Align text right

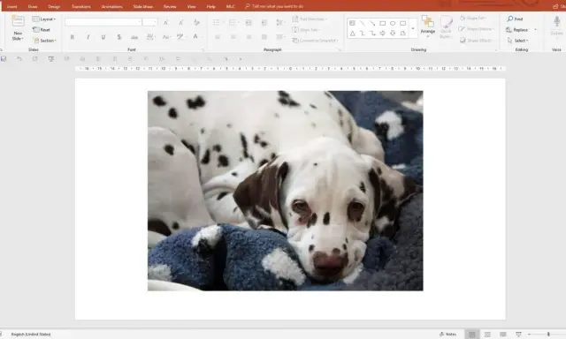(x=249, y=37)
